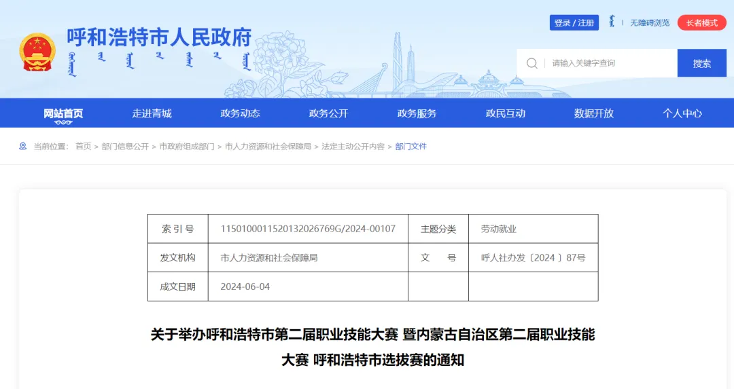Click the national emblem logo
Viewport: 734px width, 389px height.
tap(37, 52)
